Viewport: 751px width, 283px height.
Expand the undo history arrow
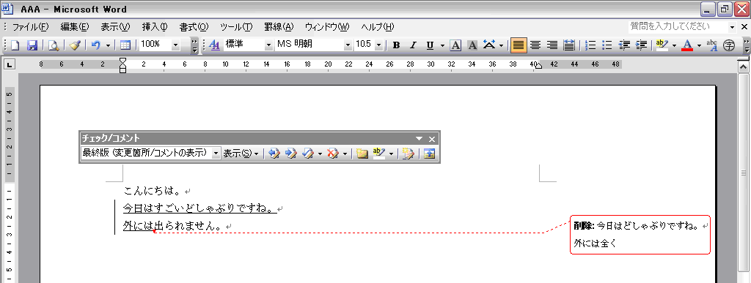tap(108, 45)
